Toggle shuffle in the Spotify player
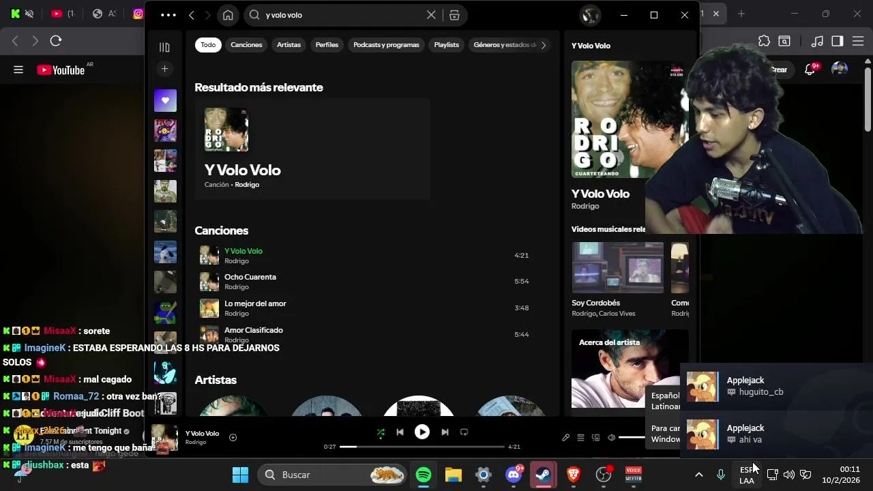This screenshot has width=873, height=491. (x=381, y=432)
